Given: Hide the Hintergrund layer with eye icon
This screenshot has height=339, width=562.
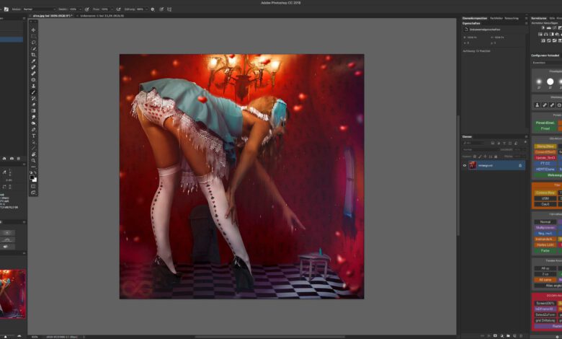Looking at the screenshot, I should click(x=465, y=165).
